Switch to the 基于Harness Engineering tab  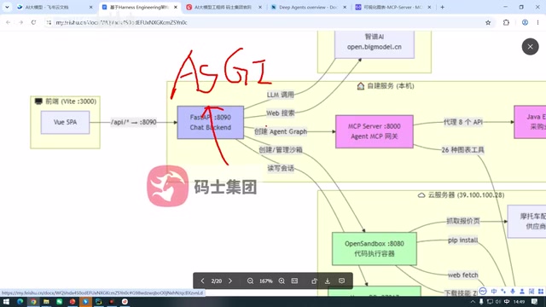tap(138, 7)
